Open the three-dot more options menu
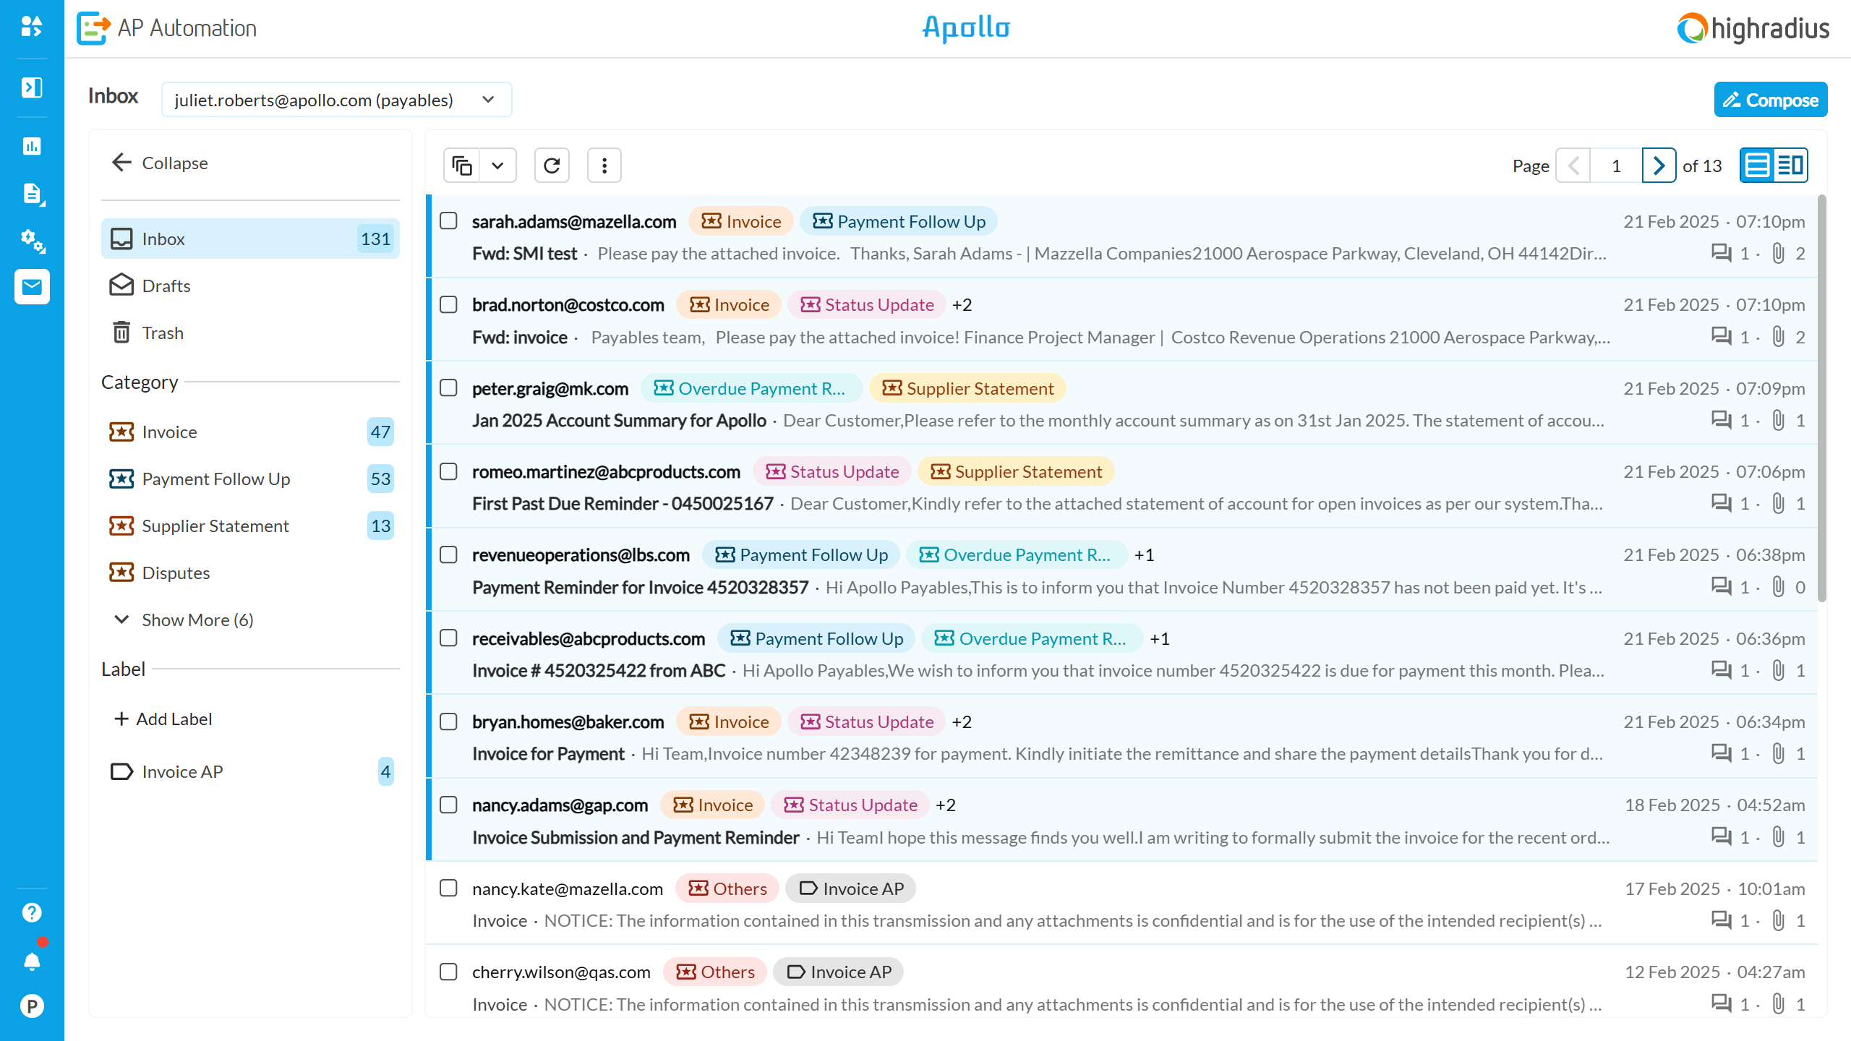Image resolution: width=1851 pixels, height=1041 pixels. (x=604, y=166)
